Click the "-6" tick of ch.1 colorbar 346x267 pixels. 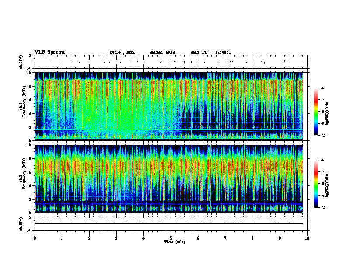322,88
